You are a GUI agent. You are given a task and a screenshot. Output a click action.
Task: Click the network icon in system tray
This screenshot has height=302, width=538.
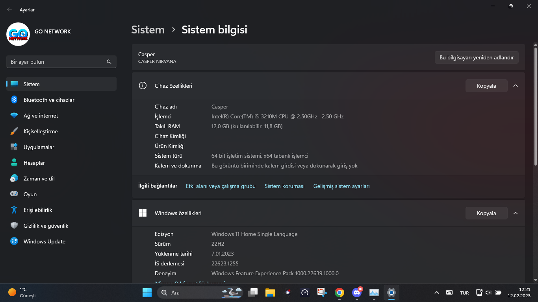(479, 293)
